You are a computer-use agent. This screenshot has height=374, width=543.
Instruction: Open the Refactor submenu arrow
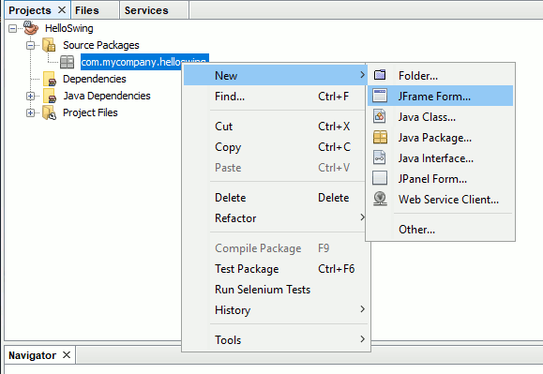[x=362, y=217]
